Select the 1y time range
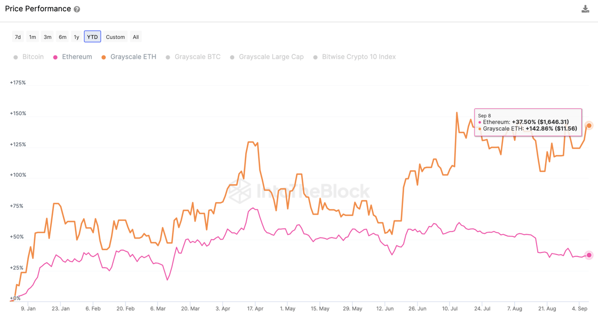 76,37
